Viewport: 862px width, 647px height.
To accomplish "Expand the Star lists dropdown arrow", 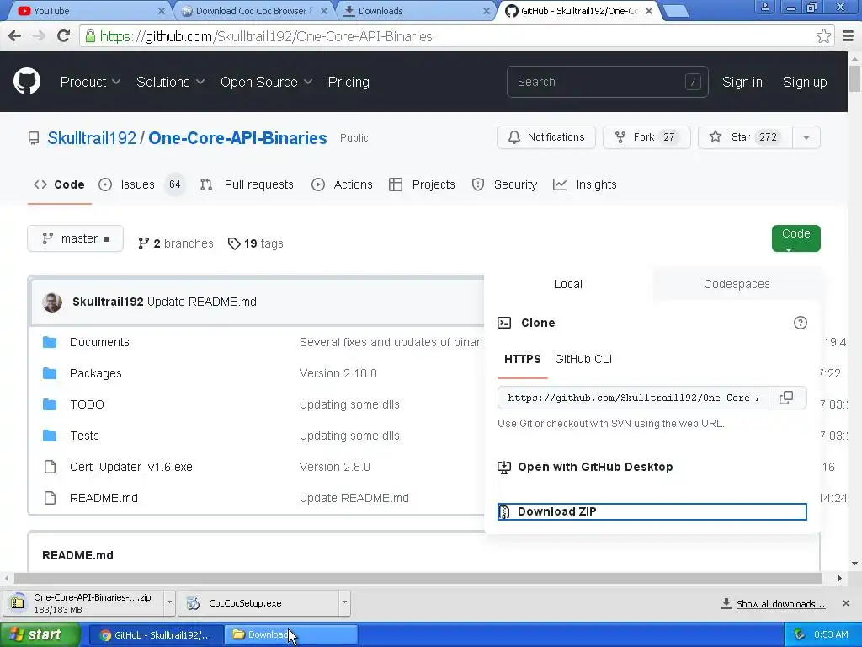I will coord(806,137).
